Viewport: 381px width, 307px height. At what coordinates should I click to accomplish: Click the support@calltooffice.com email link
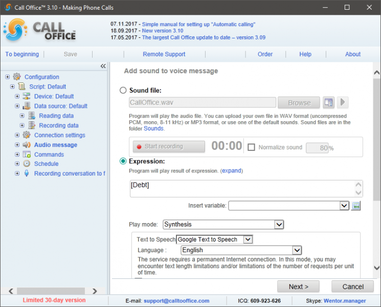[176, 301]
